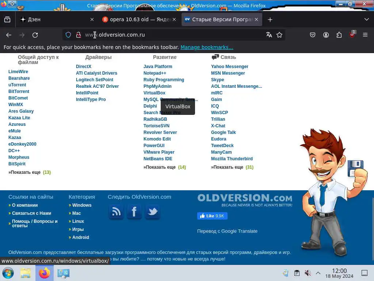Show more communication programs (31)
Image resolution: width=374 pixels, height=281 pixels.
(x=232, y=167)
